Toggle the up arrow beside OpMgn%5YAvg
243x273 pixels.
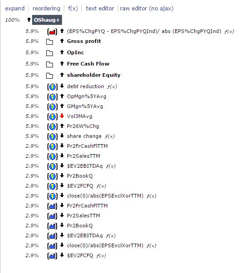(62, 96)
